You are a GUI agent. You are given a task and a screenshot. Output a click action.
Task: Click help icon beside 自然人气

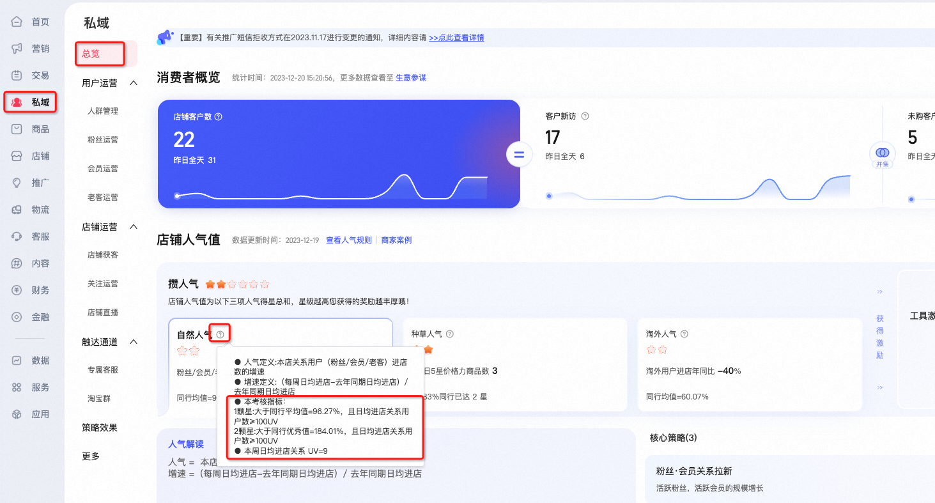220,334
